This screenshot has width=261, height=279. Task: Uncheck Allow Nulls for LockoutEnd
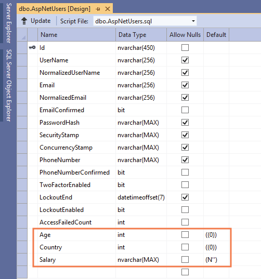(185, 197)
